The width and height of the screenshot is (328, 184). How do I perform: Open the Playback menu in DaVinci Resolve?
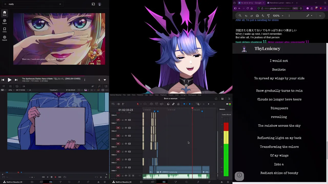click(x=163, y=95)
